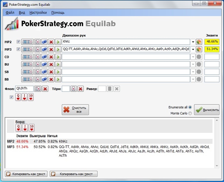Image resolution: width=224 pixels, height=182 pixels.
Task: Click the Queen of hearts flop card
Action: tap(18, 97)
